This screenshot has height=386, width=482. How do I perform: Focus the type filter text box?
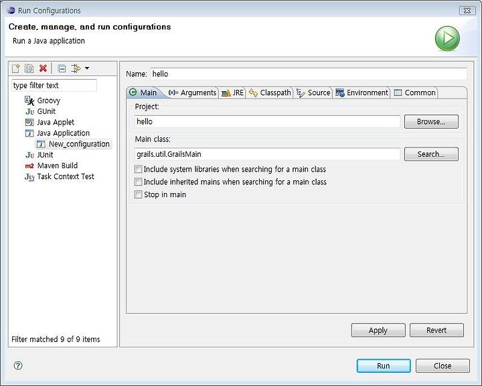pos(54,85)
